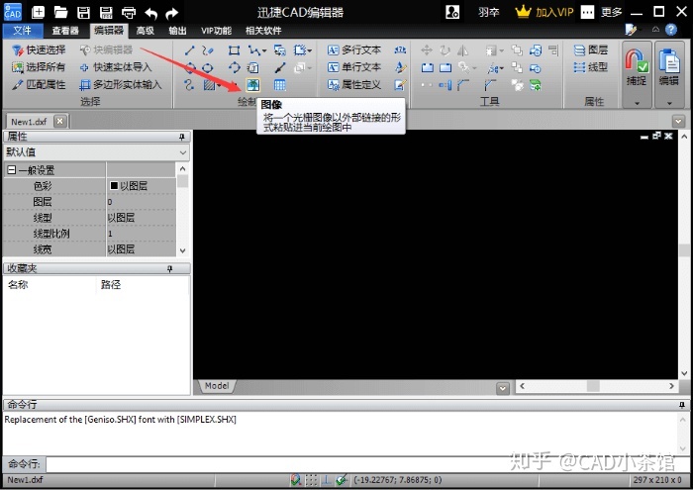This screenshot has width=693, height=490.
Task: Undo the last action
Action: pos(151,13)
